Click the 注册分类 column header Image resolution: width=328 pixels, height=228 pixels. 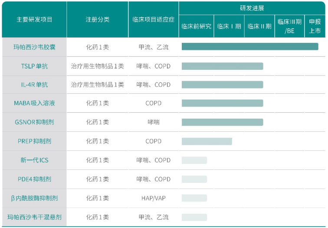coord(98,20)
